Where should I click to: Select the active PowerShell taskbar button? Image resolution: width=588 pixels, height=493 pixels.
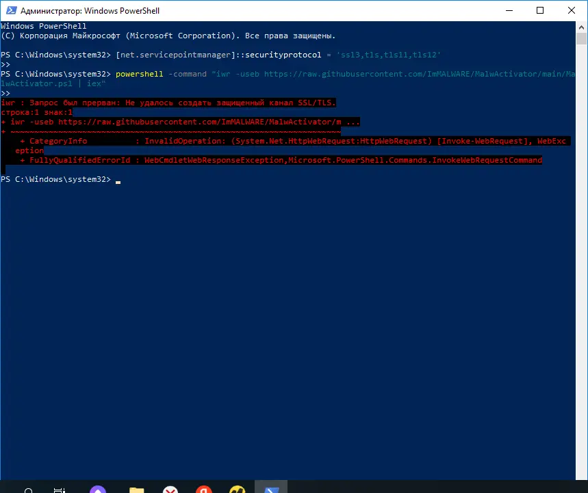tap(271, 487)
